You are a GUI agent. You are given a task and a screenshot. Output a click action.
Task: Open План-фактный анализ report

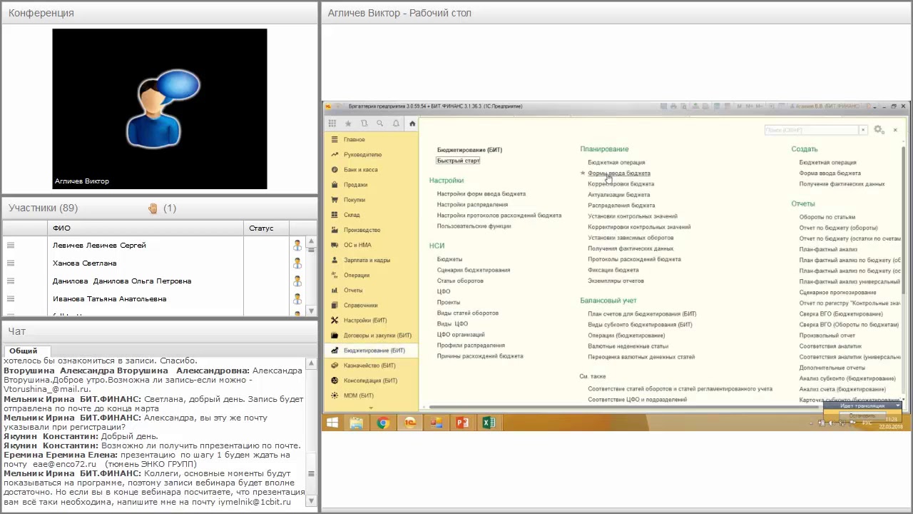(828, 249)
